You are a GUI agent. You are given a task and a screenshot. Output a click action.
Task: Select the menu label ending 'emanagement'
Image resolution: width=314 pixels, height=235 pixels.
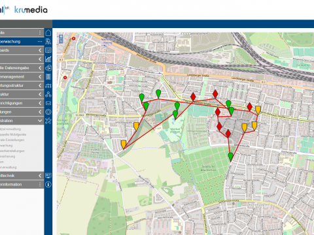(x=12, y=76)
